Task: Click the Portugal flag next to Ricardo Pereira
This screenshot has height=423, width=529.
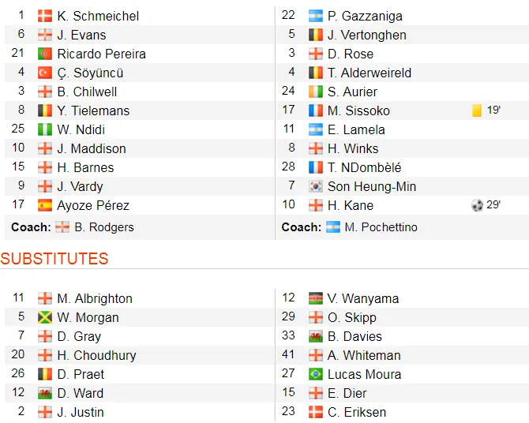Action: [x=45, y=54]
